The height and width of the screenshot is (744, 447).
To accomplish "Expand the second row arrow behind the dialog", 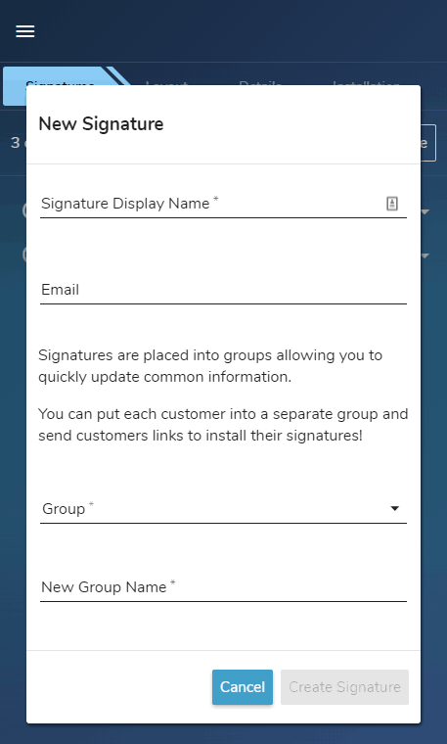I will click(x=425, y=256).
